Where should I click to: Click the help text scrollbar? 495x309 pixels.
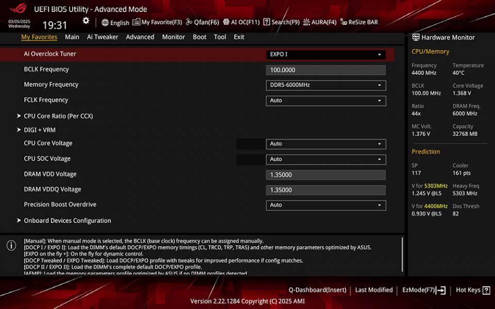point(402,254)
